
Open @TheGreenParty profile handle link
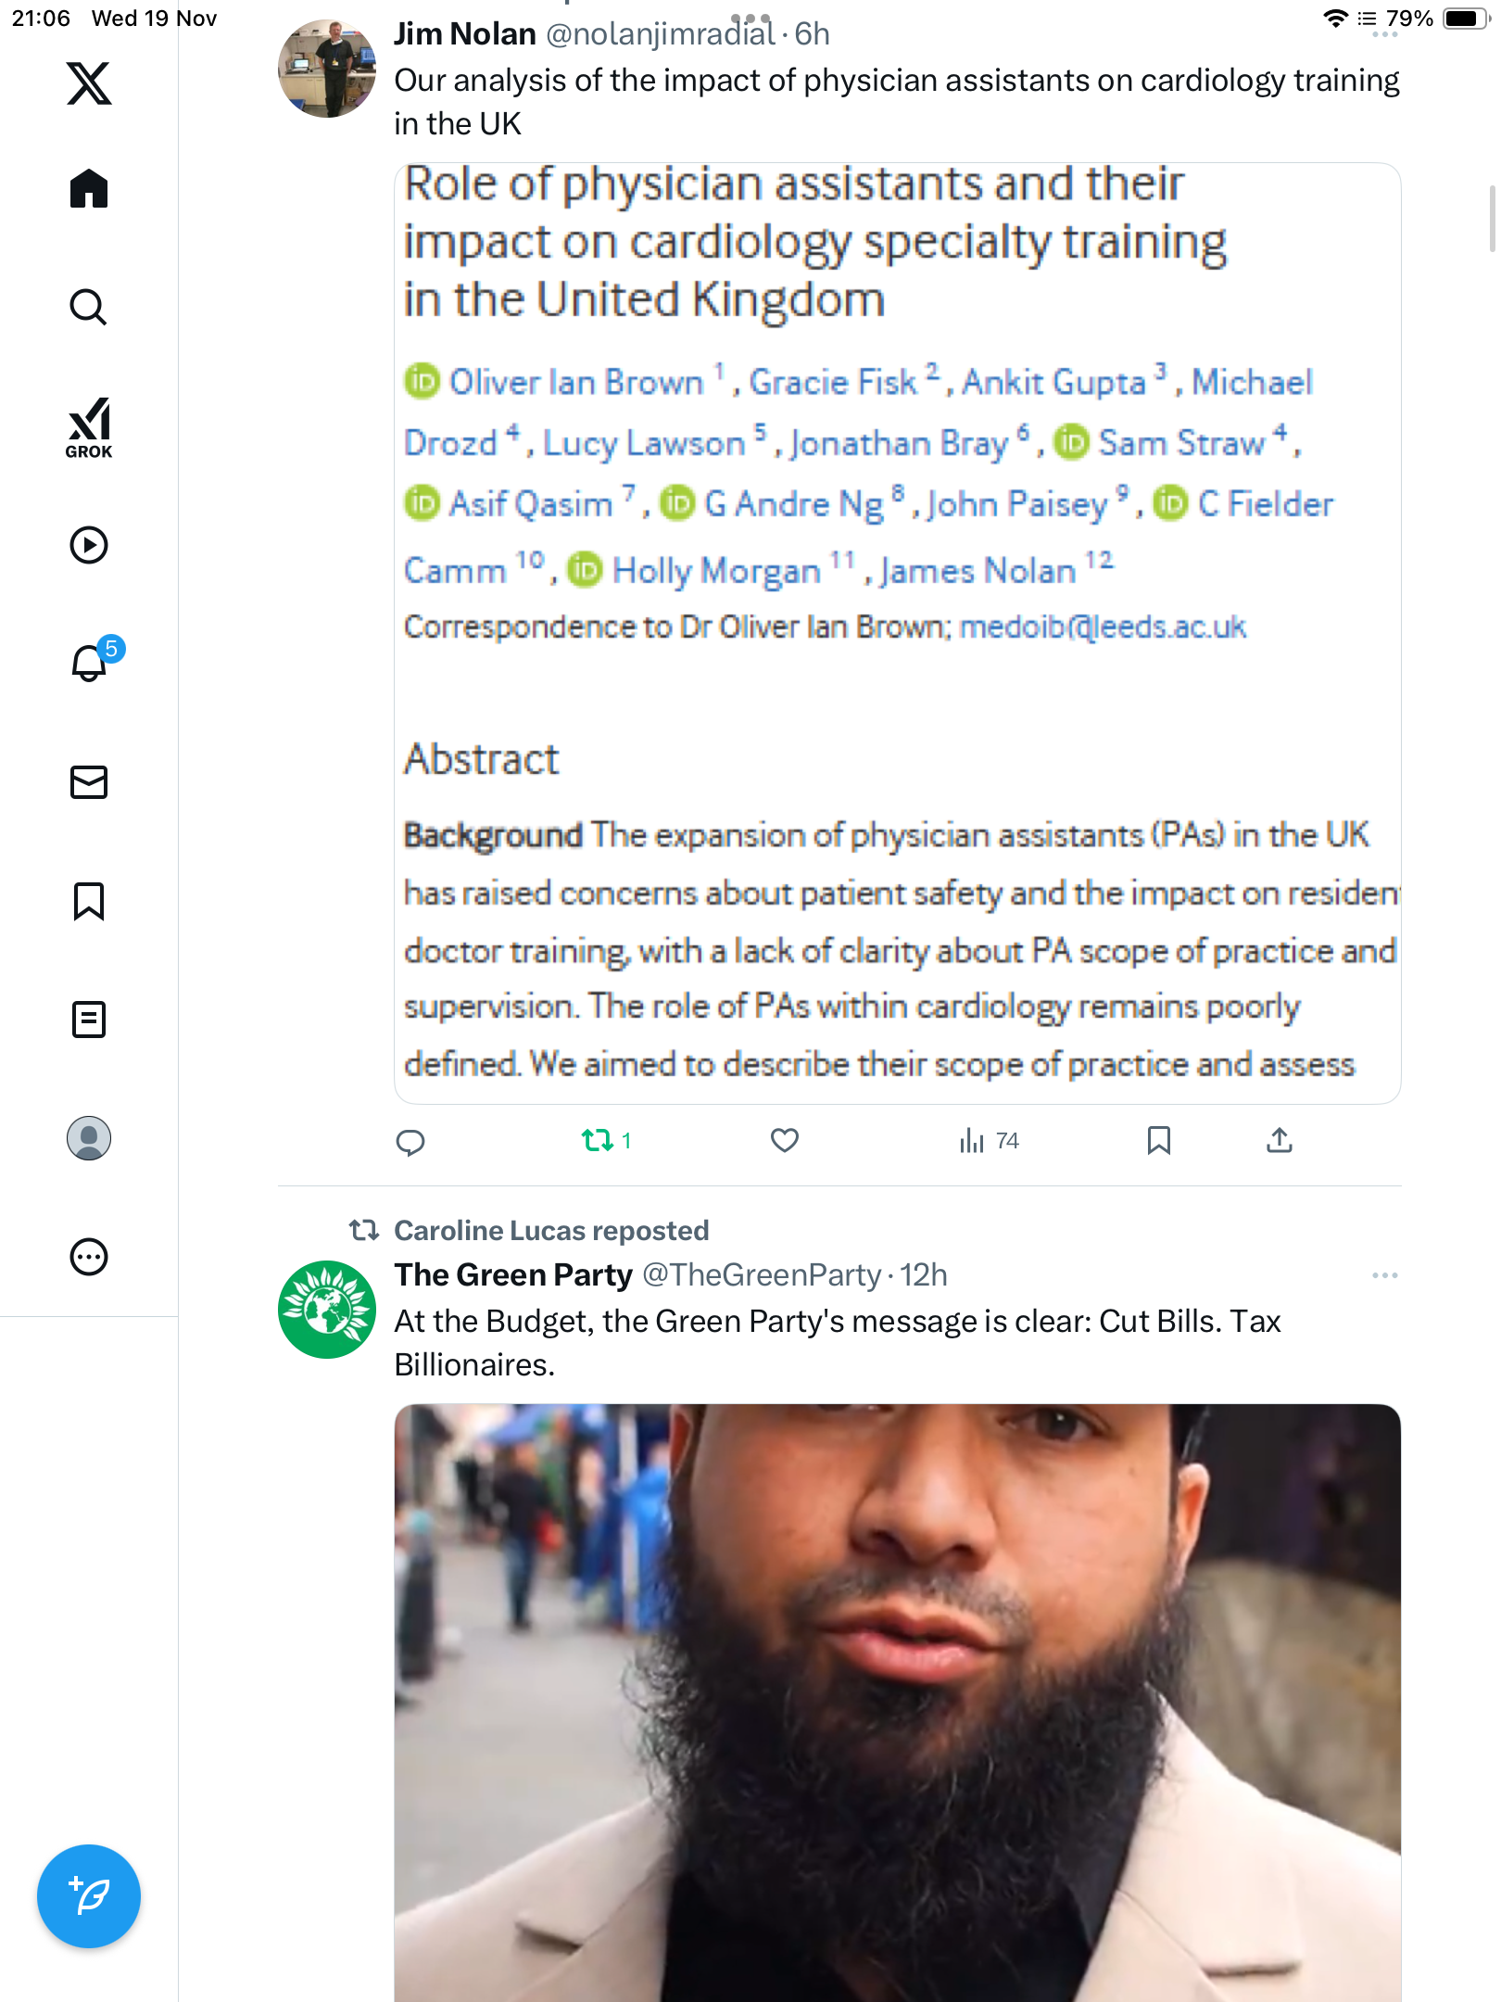click(762, 1275)
